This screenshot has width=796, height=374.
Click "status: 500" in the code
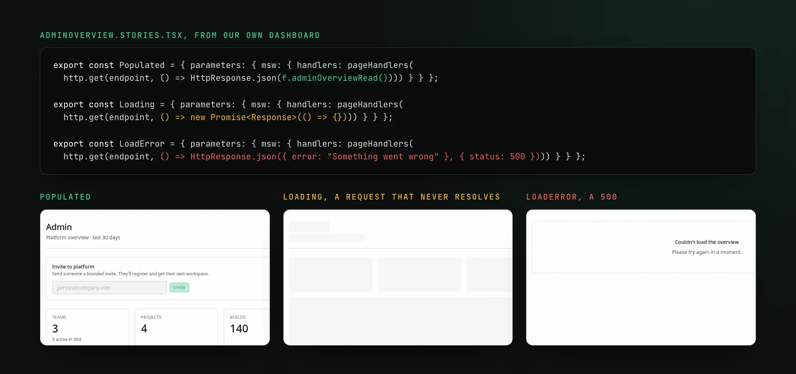coord(497,157)
